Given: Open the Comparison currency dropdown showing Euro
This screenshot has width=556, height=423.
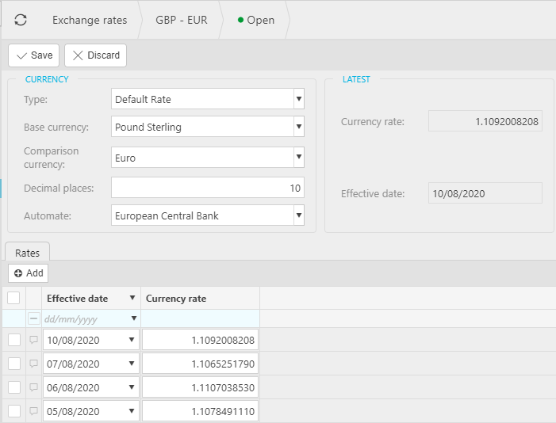Looking at the screenshot, I should point(298,158).
